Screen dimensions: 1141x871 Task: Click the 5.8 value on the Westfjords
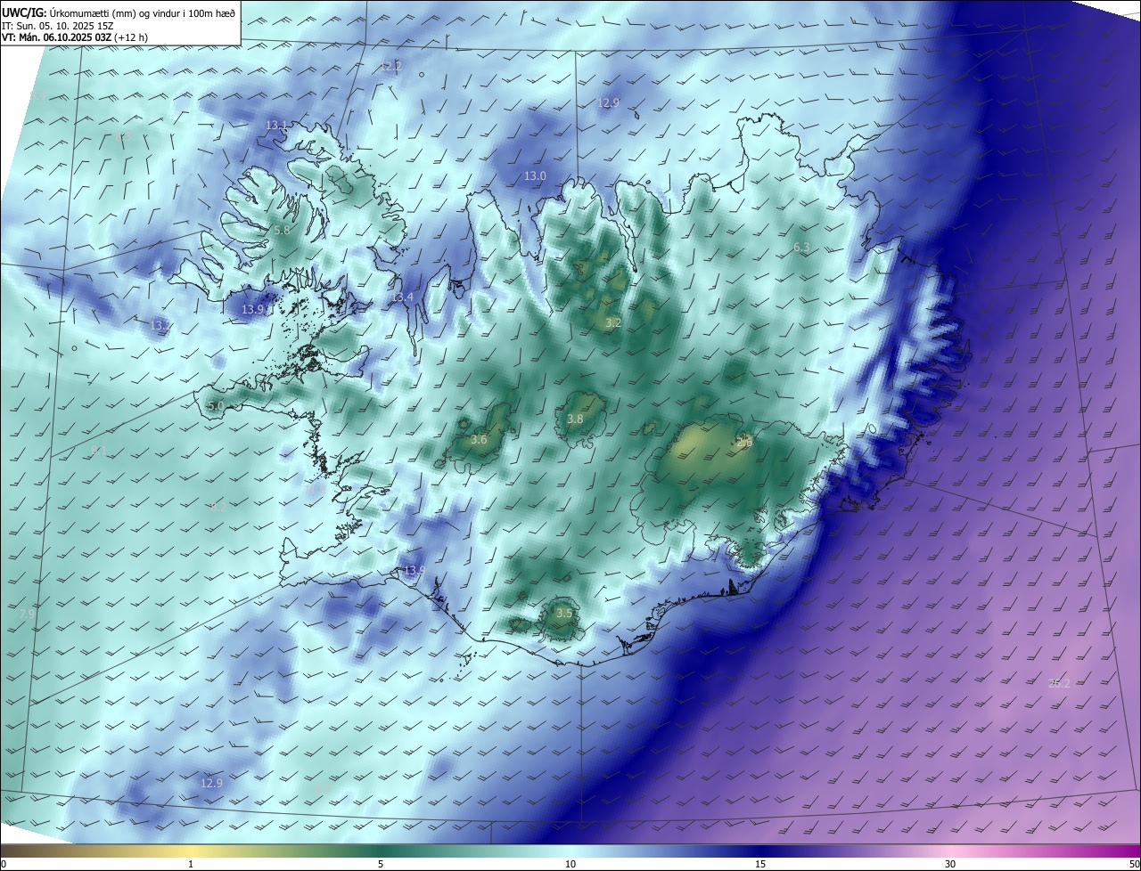pyautogui.click(x=282, y=230)
